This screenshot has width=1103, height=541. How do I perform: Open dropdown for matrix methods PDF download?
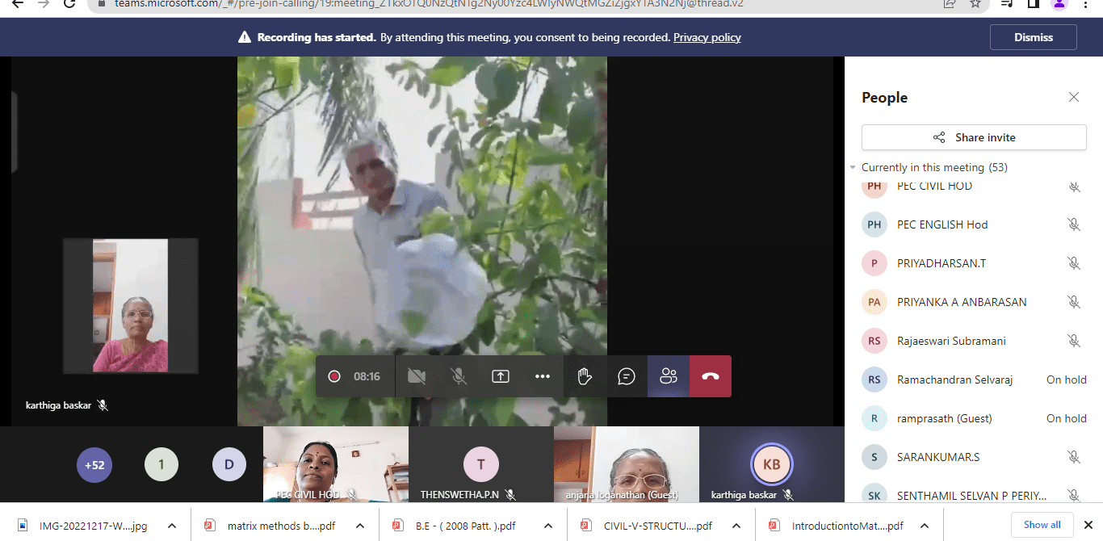coord(359,526)
